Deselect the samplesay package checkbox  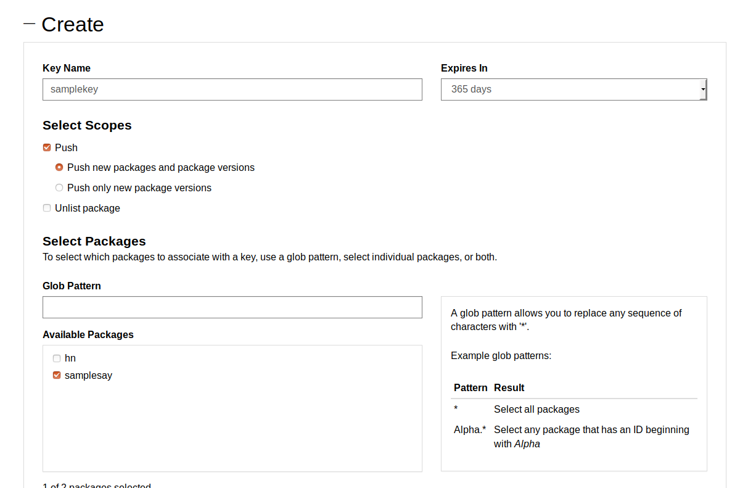click(57, 375)
